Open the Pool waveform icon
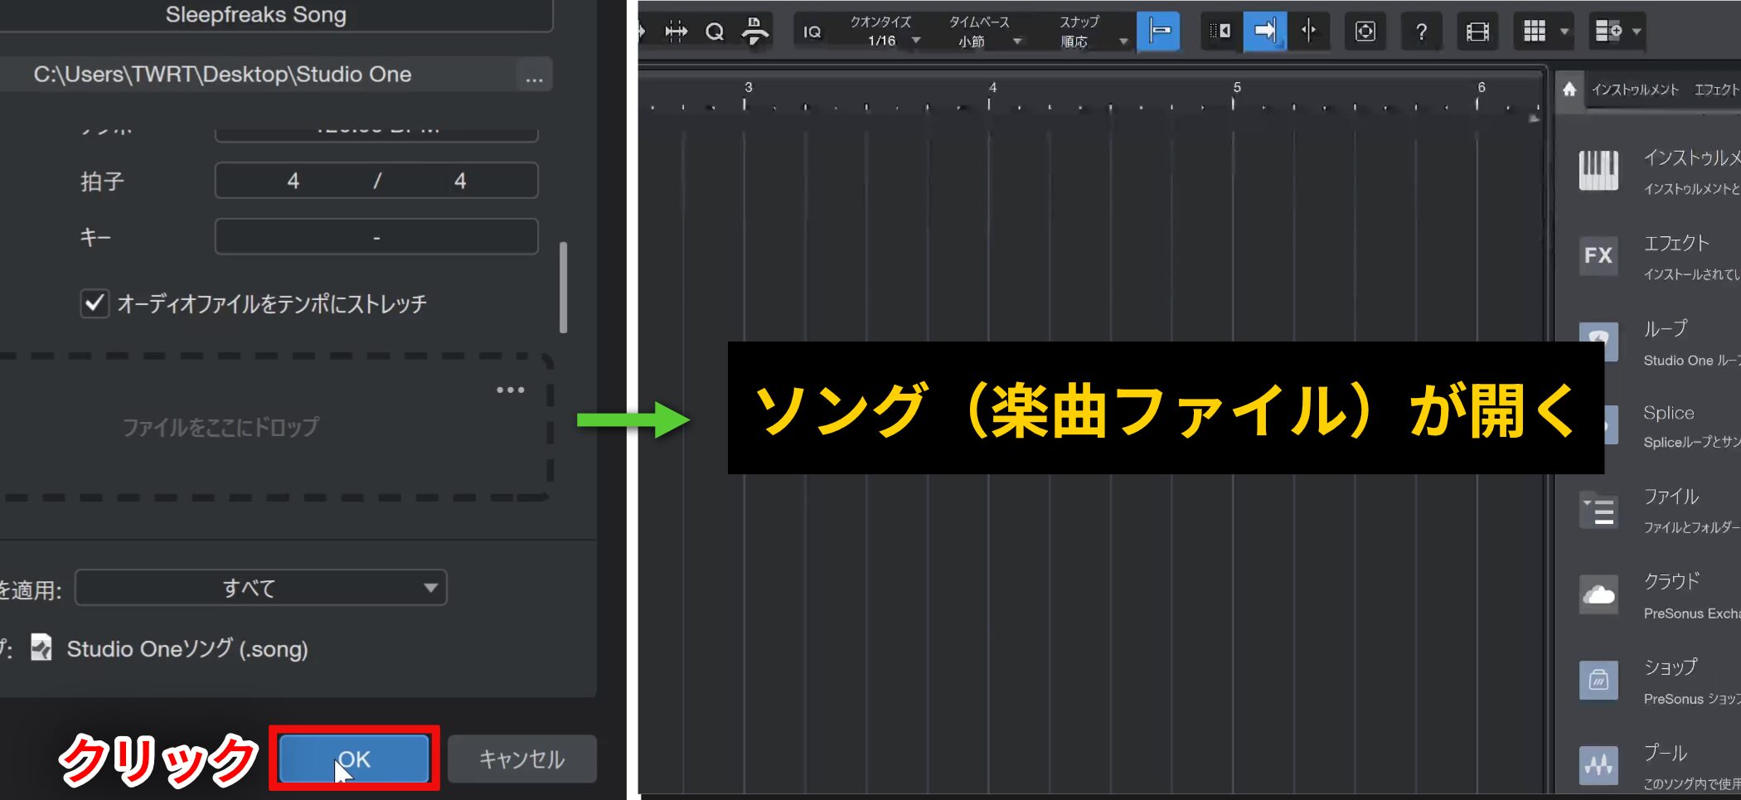Viewport: 1741px width, 800px height. (1598, 764)
